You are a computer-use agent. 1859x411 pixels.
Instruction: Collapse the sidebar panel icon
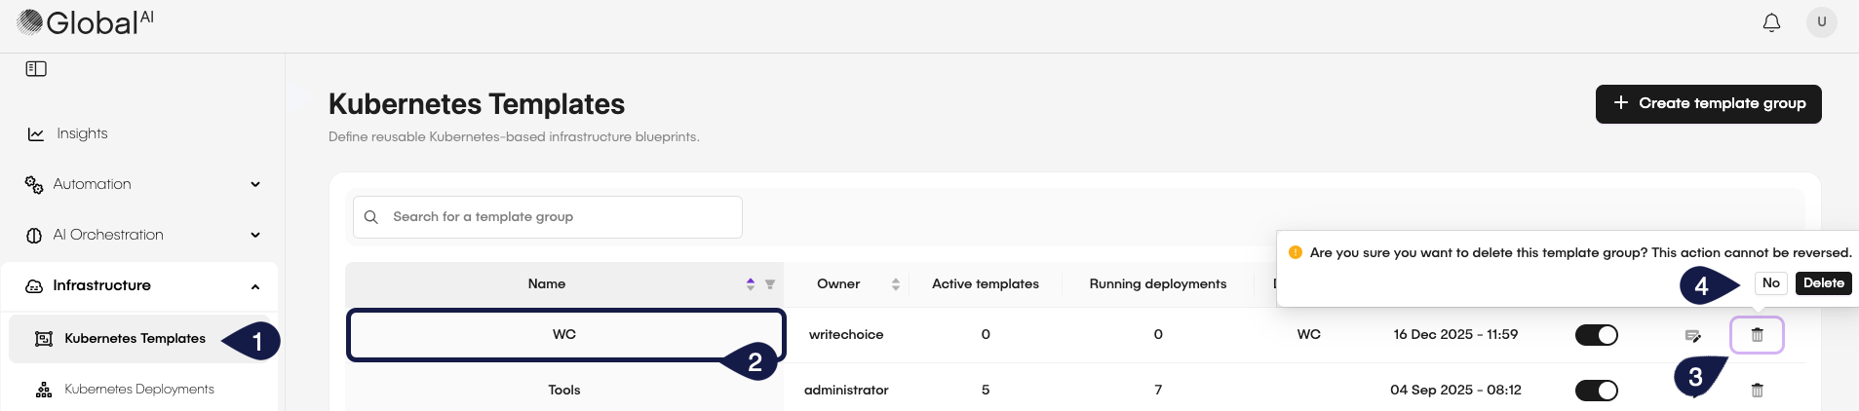point(36,69)
